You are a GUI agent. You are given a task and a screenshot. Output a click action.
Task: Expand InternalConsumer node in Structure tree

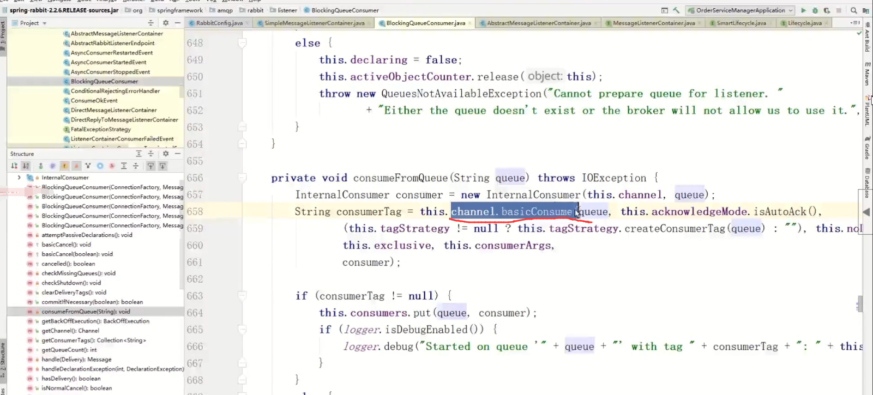click(19, 178)
